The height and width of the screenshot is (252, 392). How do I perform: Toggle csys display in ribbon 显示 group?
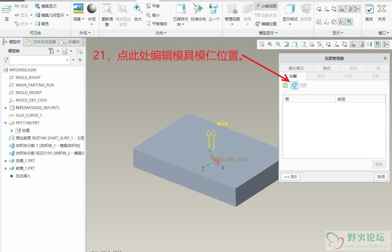(x=342, y=9)
